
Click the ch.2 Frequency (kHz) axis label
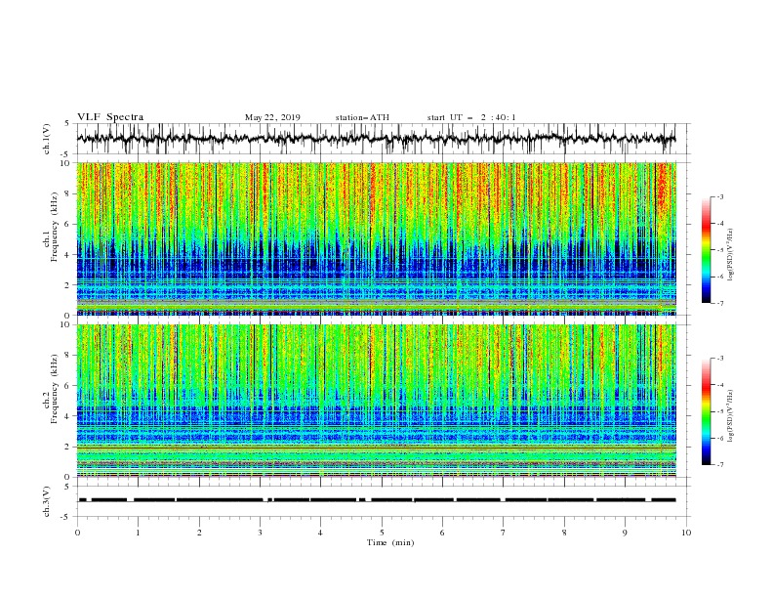pyautogui.click(x=51, y=389)
